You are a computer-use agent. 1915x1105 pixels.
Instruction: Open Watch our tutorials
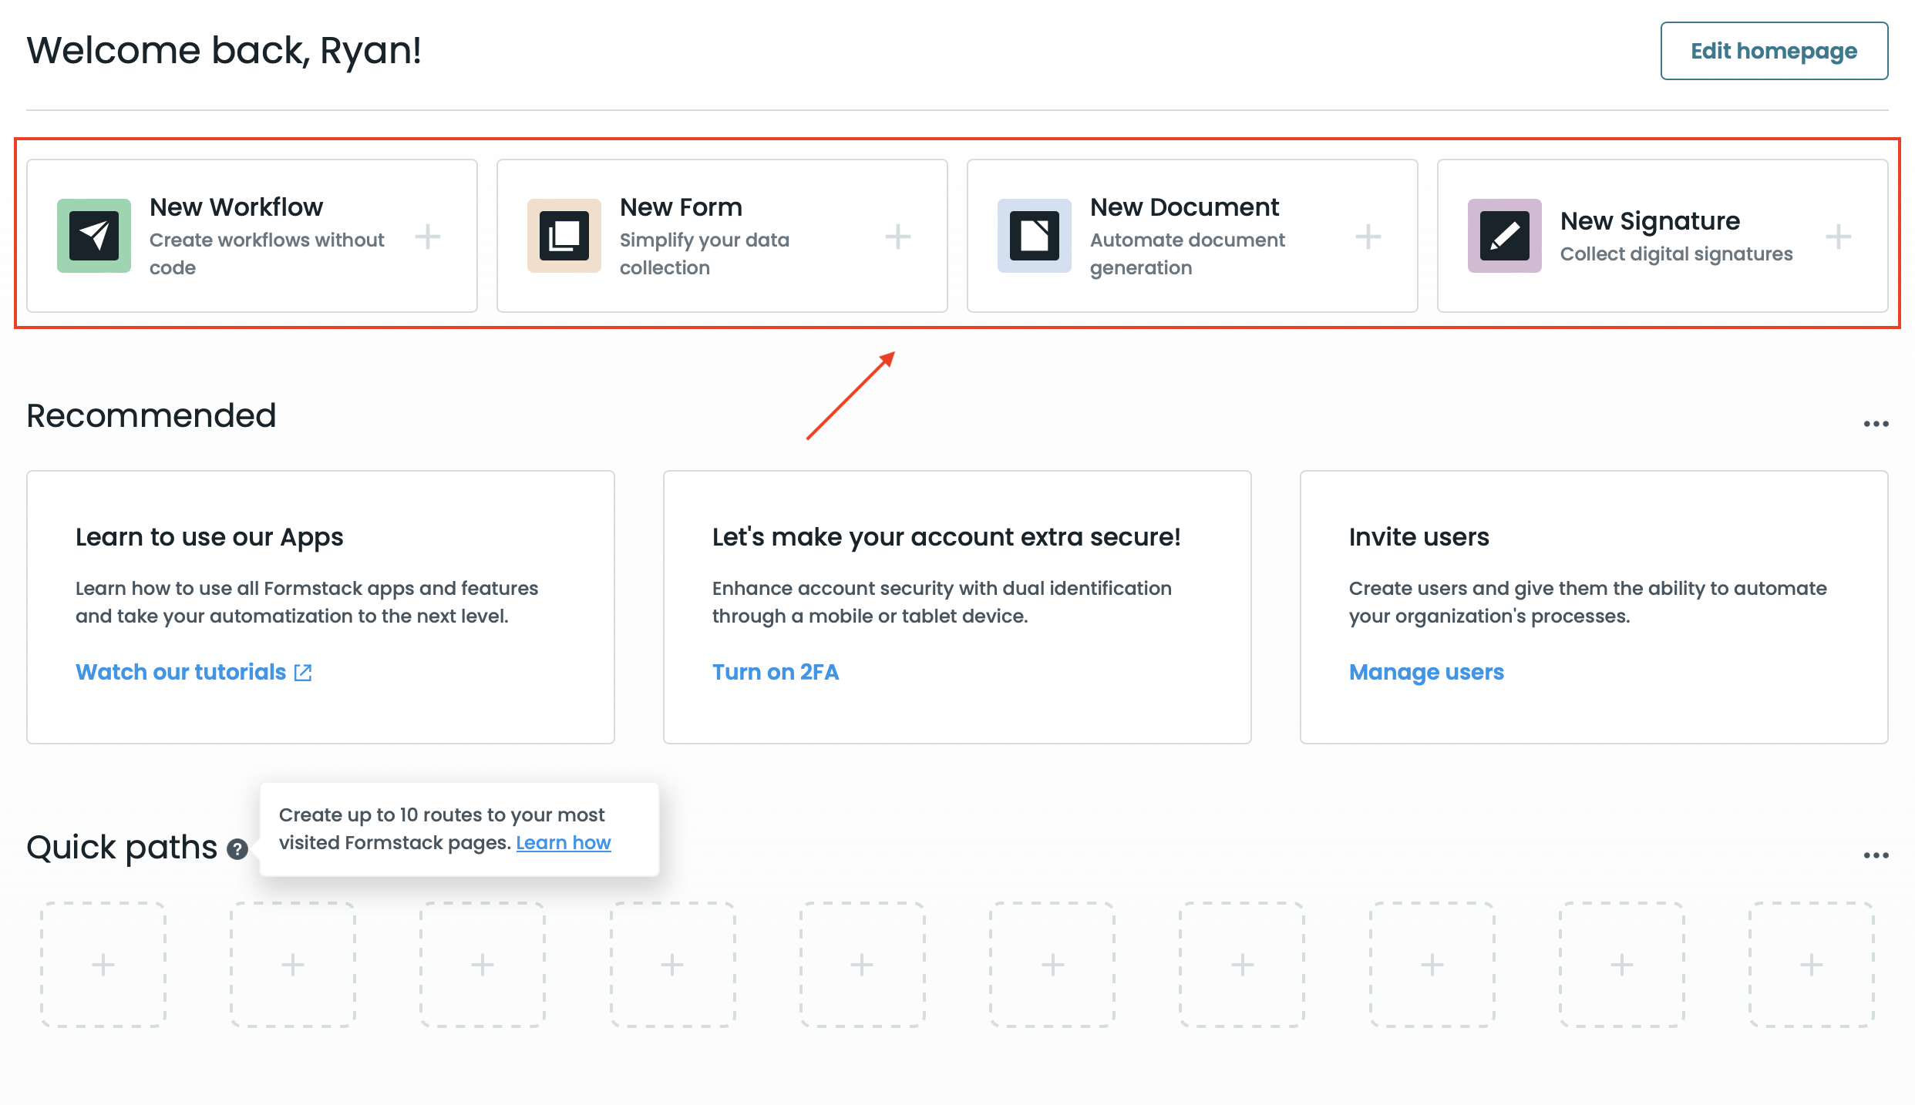[182, 671]
